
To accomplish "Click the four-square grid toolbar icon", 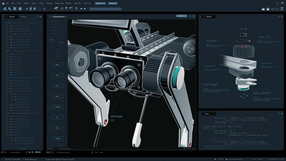I will point(20,8).
